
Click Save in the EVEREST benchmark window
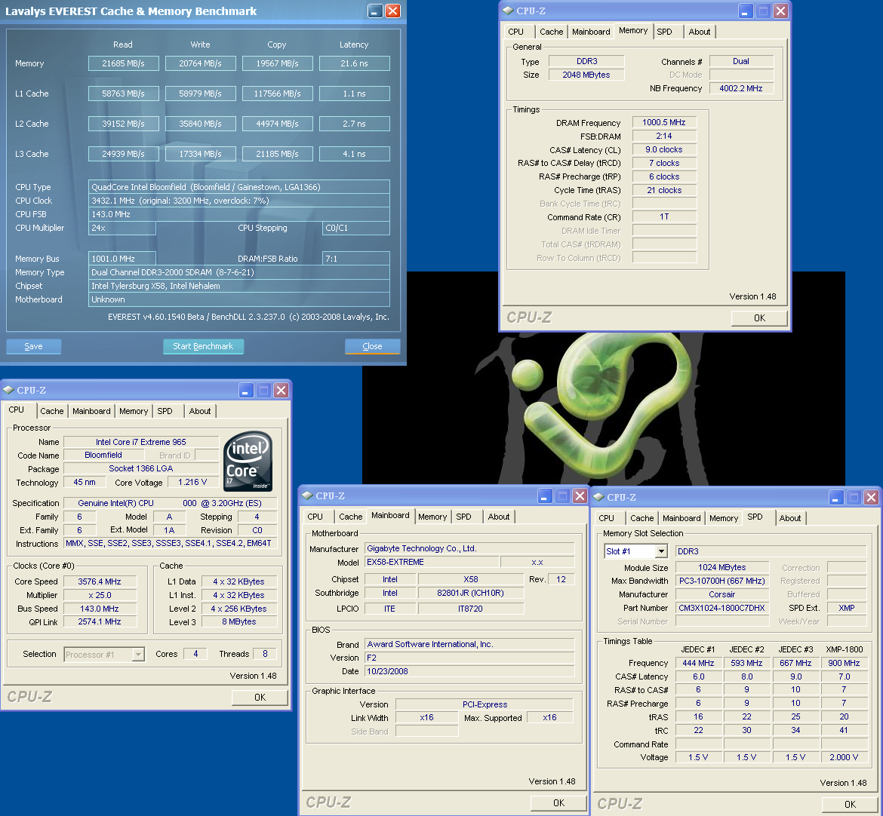click(33, 346)
